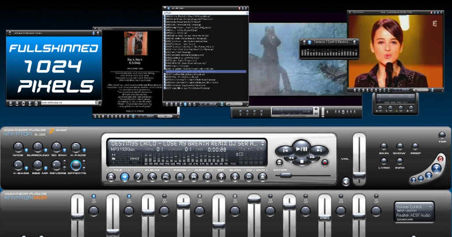452x237 pixels.
Task: Click the glowing blue button in the FILE group
Action: 124,178
